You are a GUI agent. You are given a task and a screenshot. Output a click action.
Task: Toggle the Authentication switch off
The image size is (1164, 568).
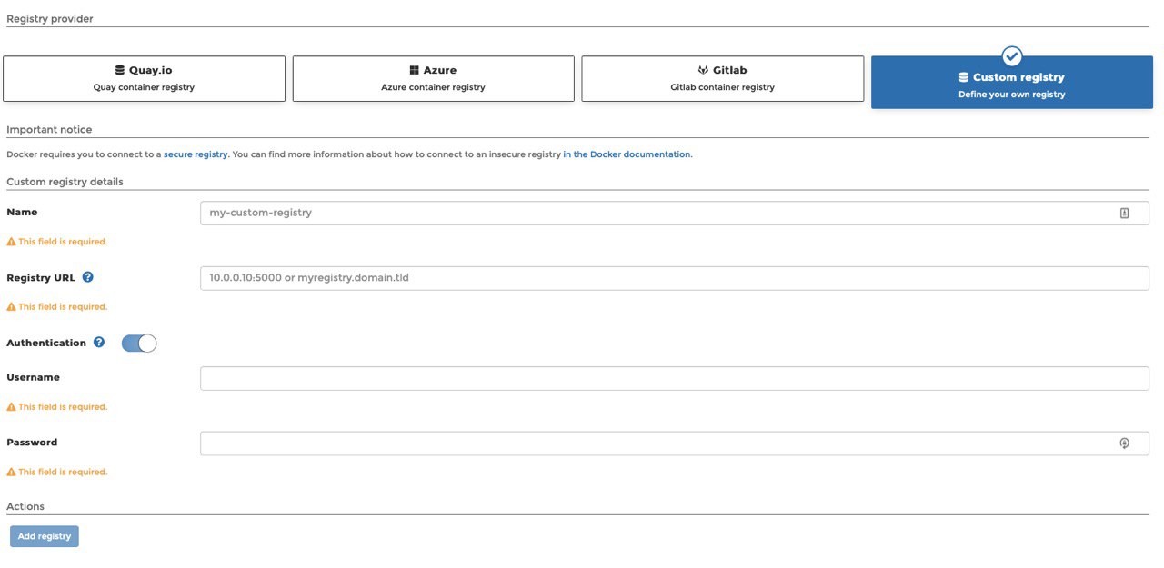(x=139, y=343)
